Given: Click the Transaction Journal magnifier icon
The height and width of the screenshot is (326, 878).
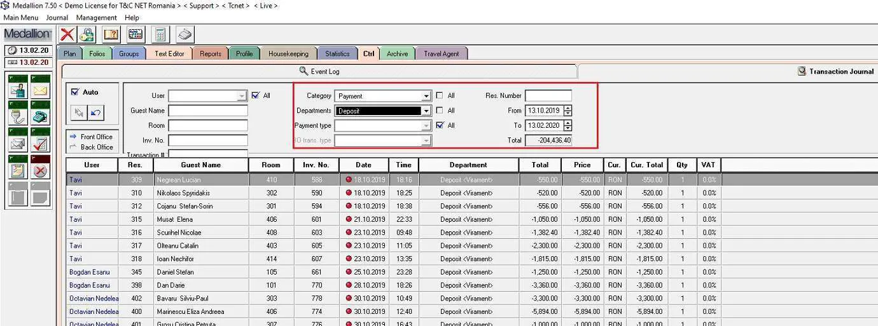Looking at the screenshot, I should pyautogui.click(x=802, y=71).
